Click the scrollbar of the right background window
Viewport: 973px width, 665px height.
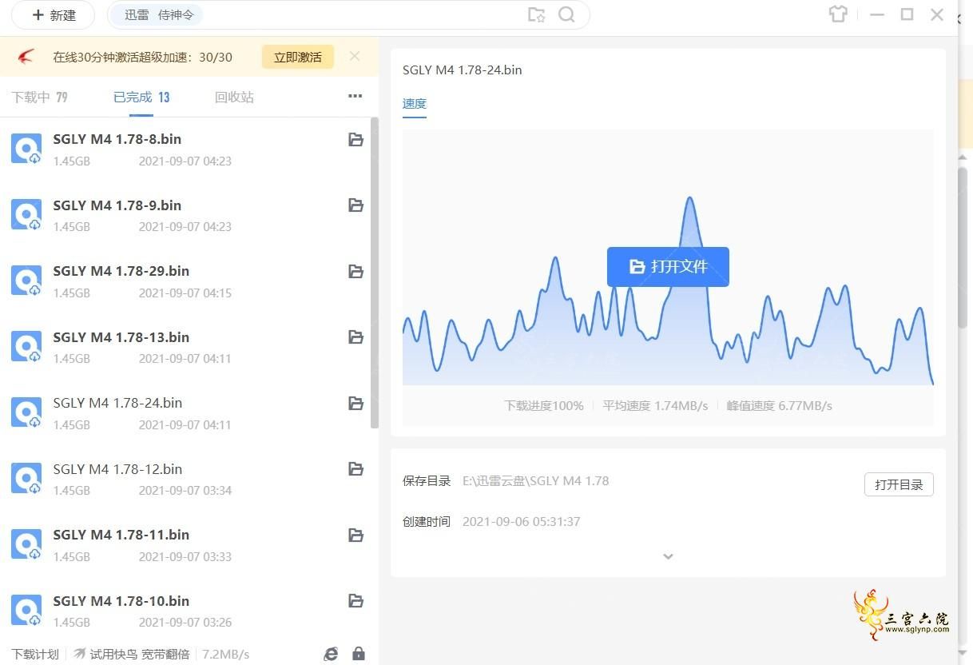click(x=964, y=248)
